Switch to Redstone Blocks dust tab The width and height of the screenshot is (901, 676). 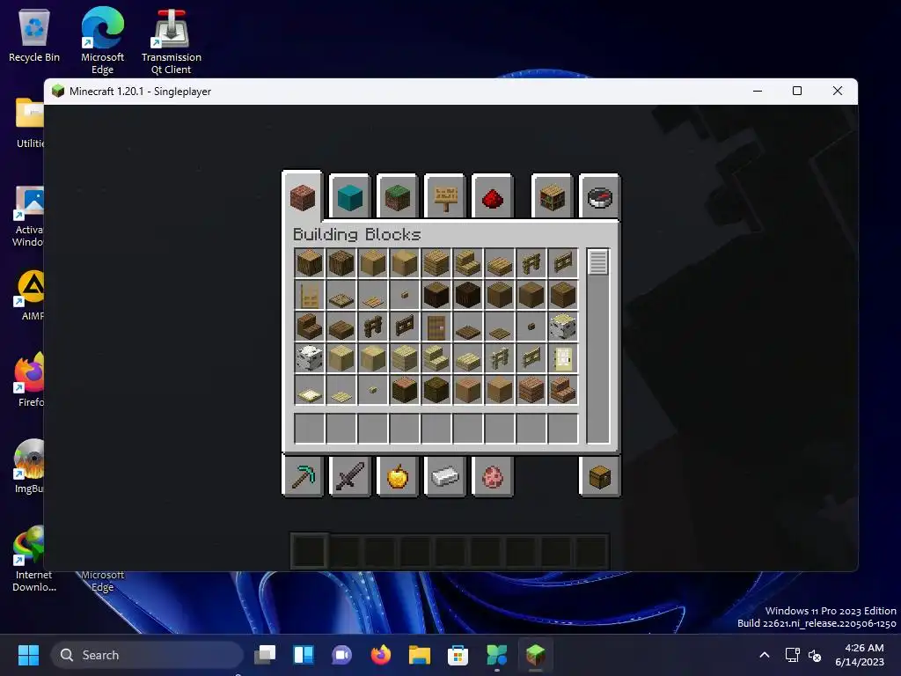coord(493,197)
